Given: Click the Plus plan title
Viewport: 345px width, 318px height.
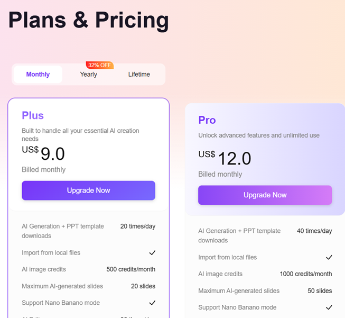Looking at the screenshot, I should [33, 115].
